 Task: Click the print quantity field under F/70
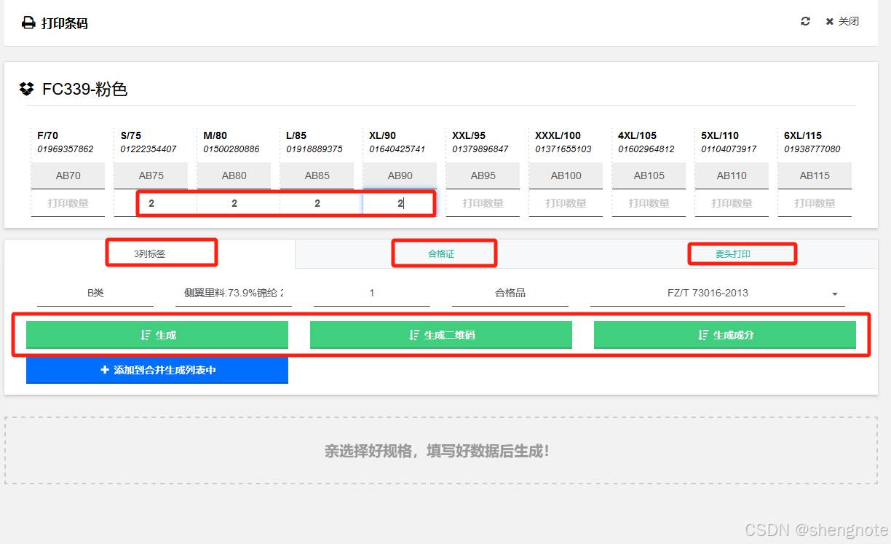coord(68,203)
